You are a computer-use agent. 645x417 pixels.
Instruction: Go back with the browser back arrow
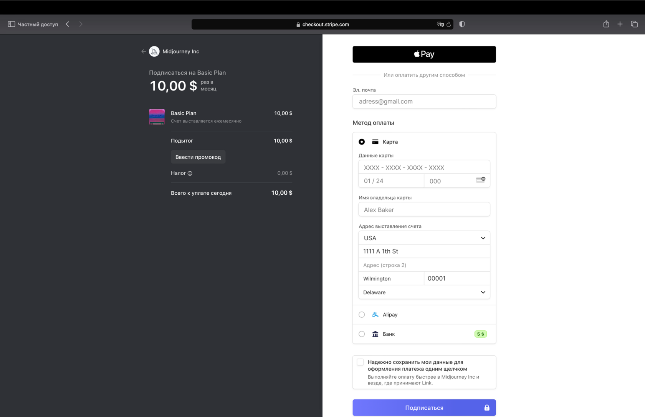click(68, 24)
